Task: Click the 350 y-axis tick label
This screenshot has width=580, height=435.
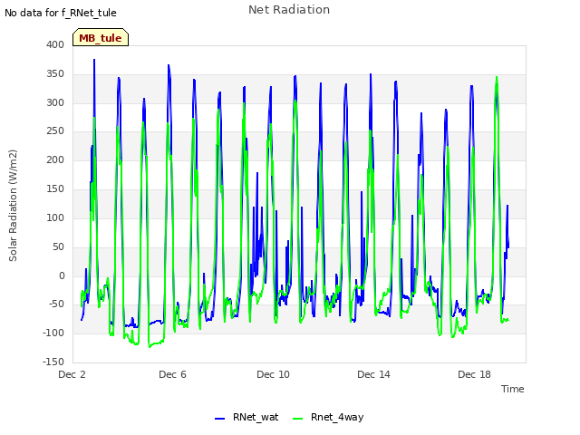Action: [x=55, y=74]
